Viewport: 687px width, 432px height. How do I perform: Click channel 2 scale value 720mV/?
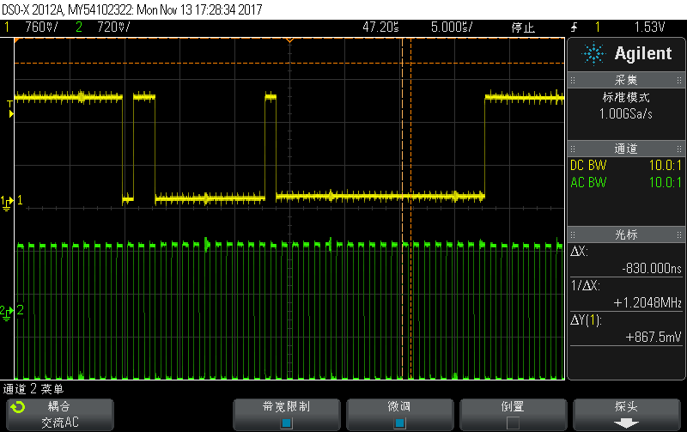coord(113,27)
